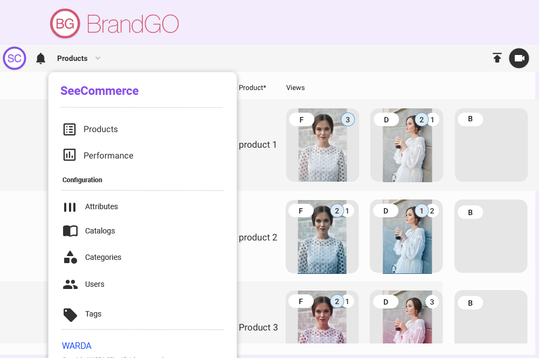This screenshot has width=539, height=358.
Task: Click the upload arrow icon
Action: [x=497, y=58]
